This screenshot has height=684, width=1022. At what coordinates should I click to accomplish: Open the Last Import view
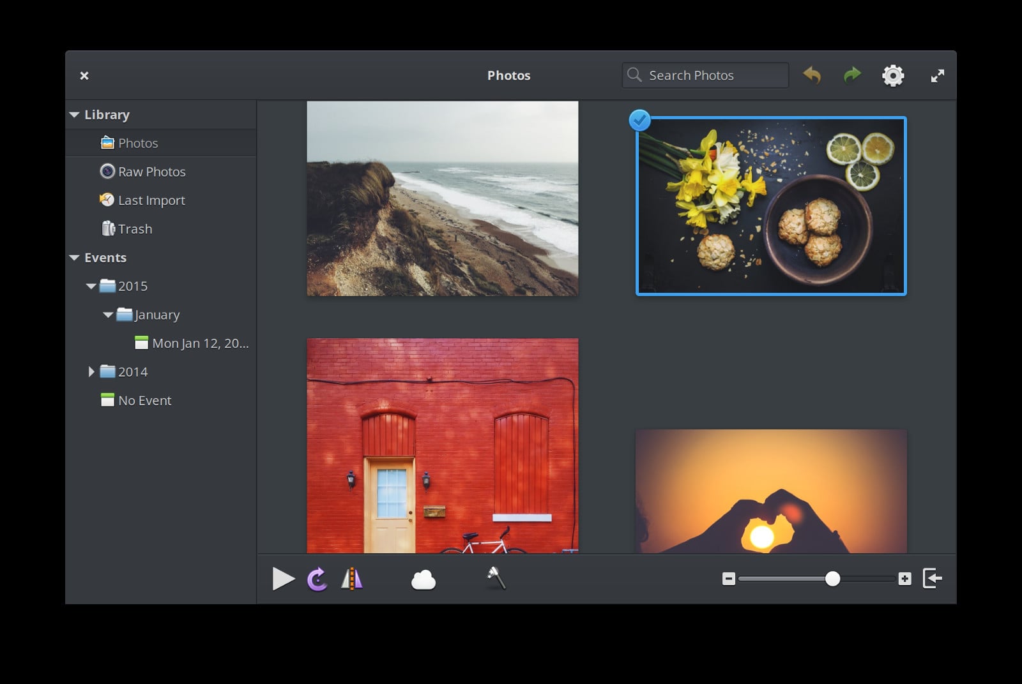tap(151, 200)
